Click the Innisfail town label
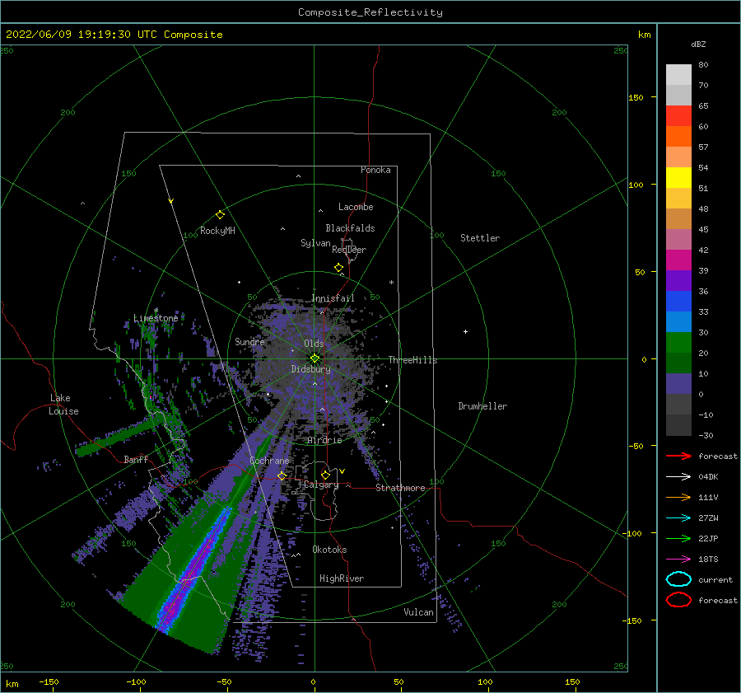This screenshot has width=741, height=693. pos(333,298)
